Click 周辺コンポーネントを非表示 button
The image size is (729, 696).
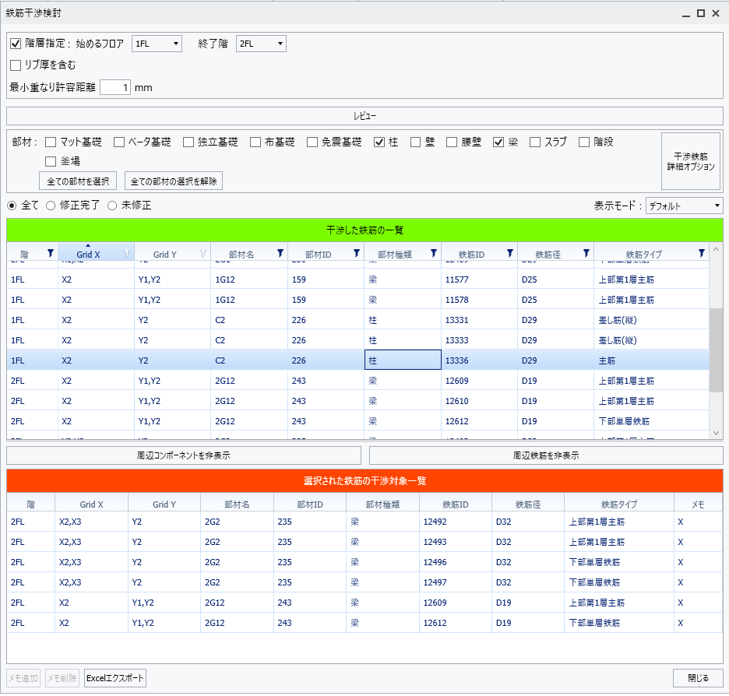coord(184,455)
